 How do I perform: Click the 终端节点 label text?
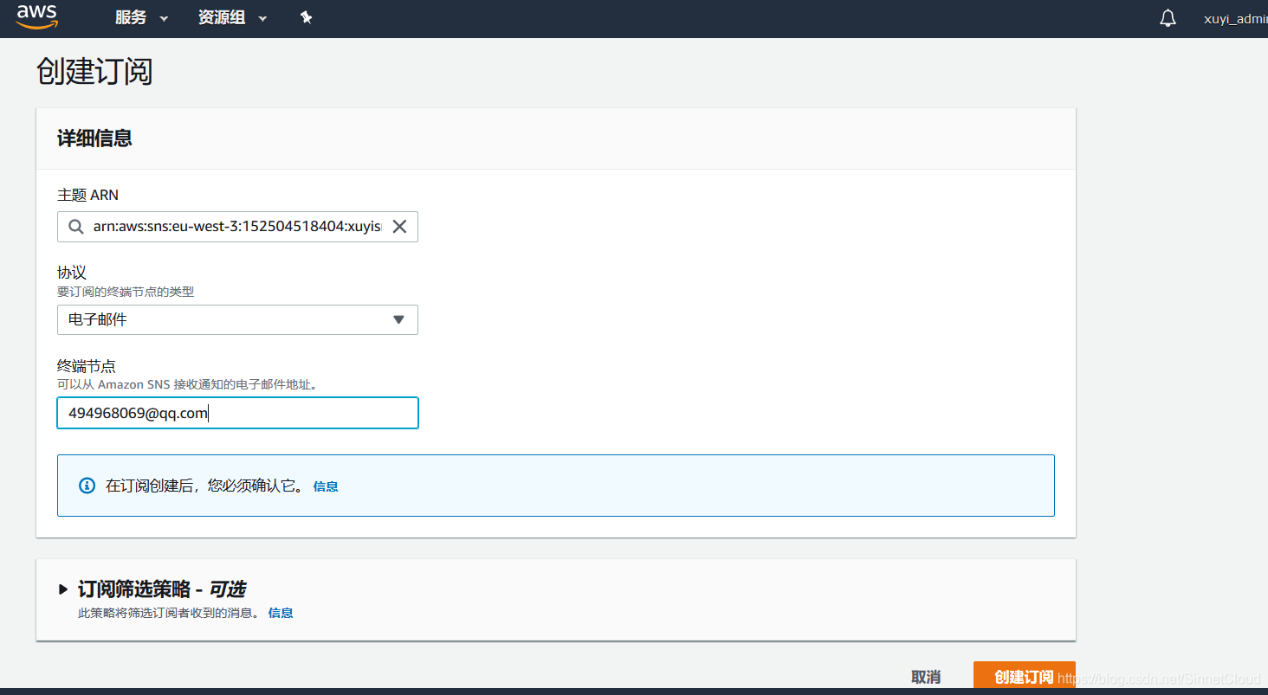[x=86, y=365]
